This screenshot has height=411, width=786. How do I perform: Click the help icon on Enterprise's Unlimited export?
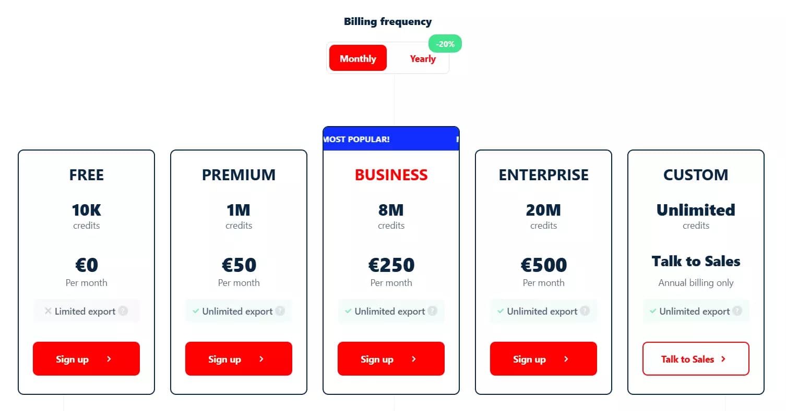[585, 311]
